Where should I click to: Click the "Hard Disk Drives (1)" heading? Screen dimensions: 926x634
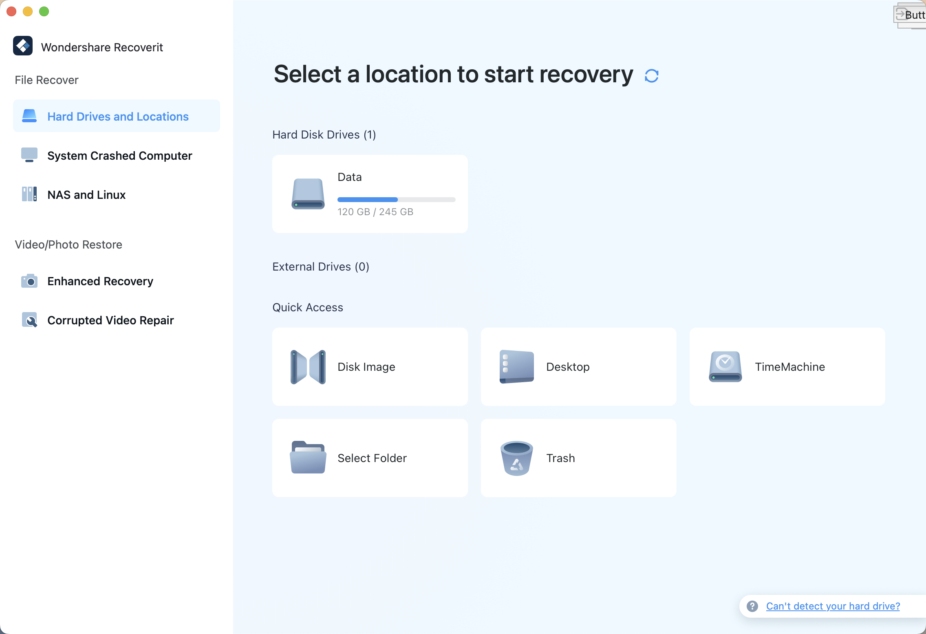click(324, 134)
